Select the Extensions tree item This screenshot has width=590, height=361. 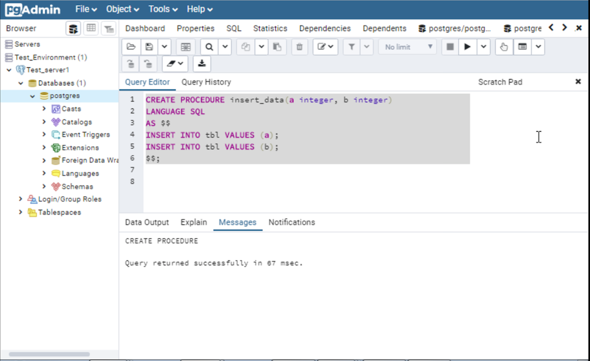(x=80, y=148)
